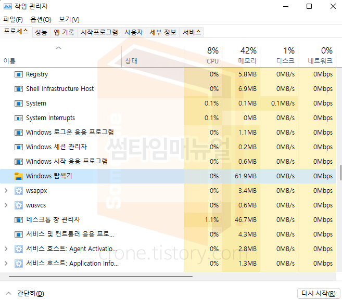Select the Shell Infrastructure Host name

point(60,89)
